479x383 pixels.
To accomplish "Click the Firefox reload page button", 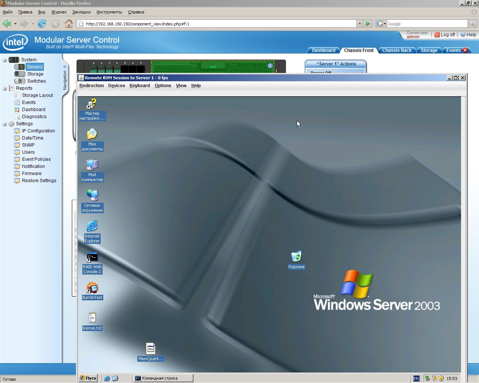I will (x=42, y=24).
